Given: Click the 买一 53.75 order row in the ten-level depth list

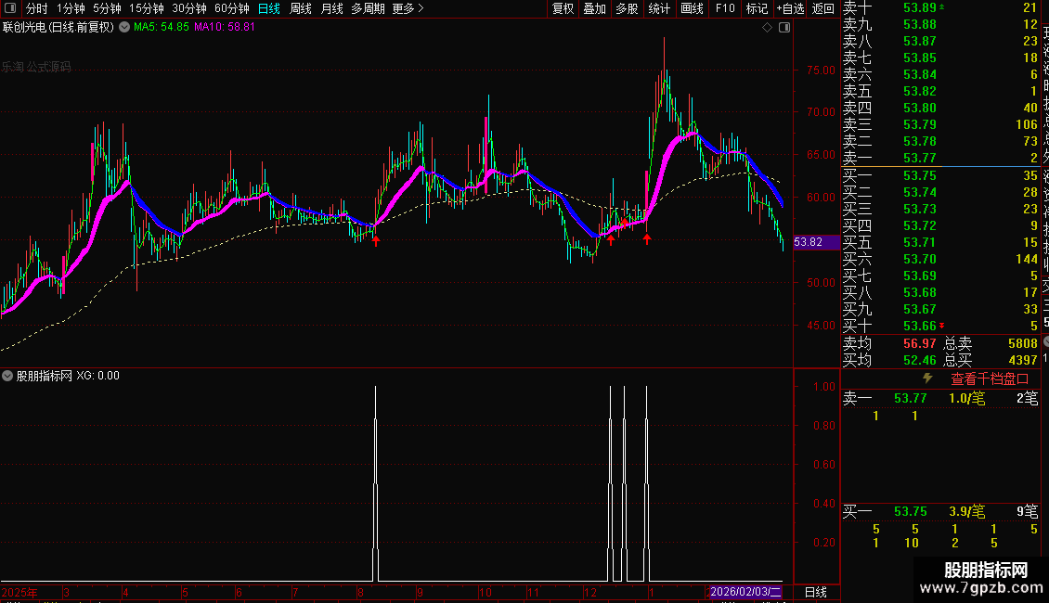Looking at the screenshot, I should click(940, 175).
